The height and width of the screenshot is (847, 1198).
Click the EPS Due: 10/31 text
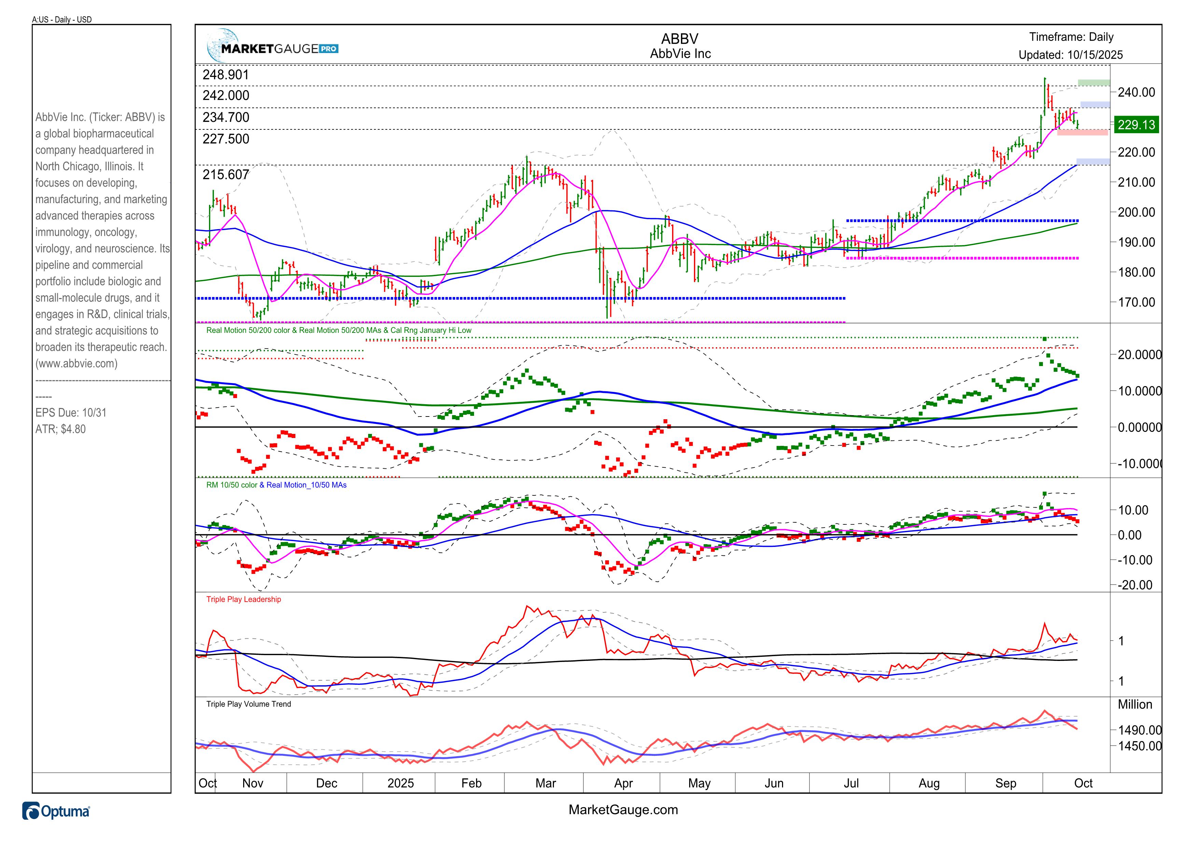(71, 412)
